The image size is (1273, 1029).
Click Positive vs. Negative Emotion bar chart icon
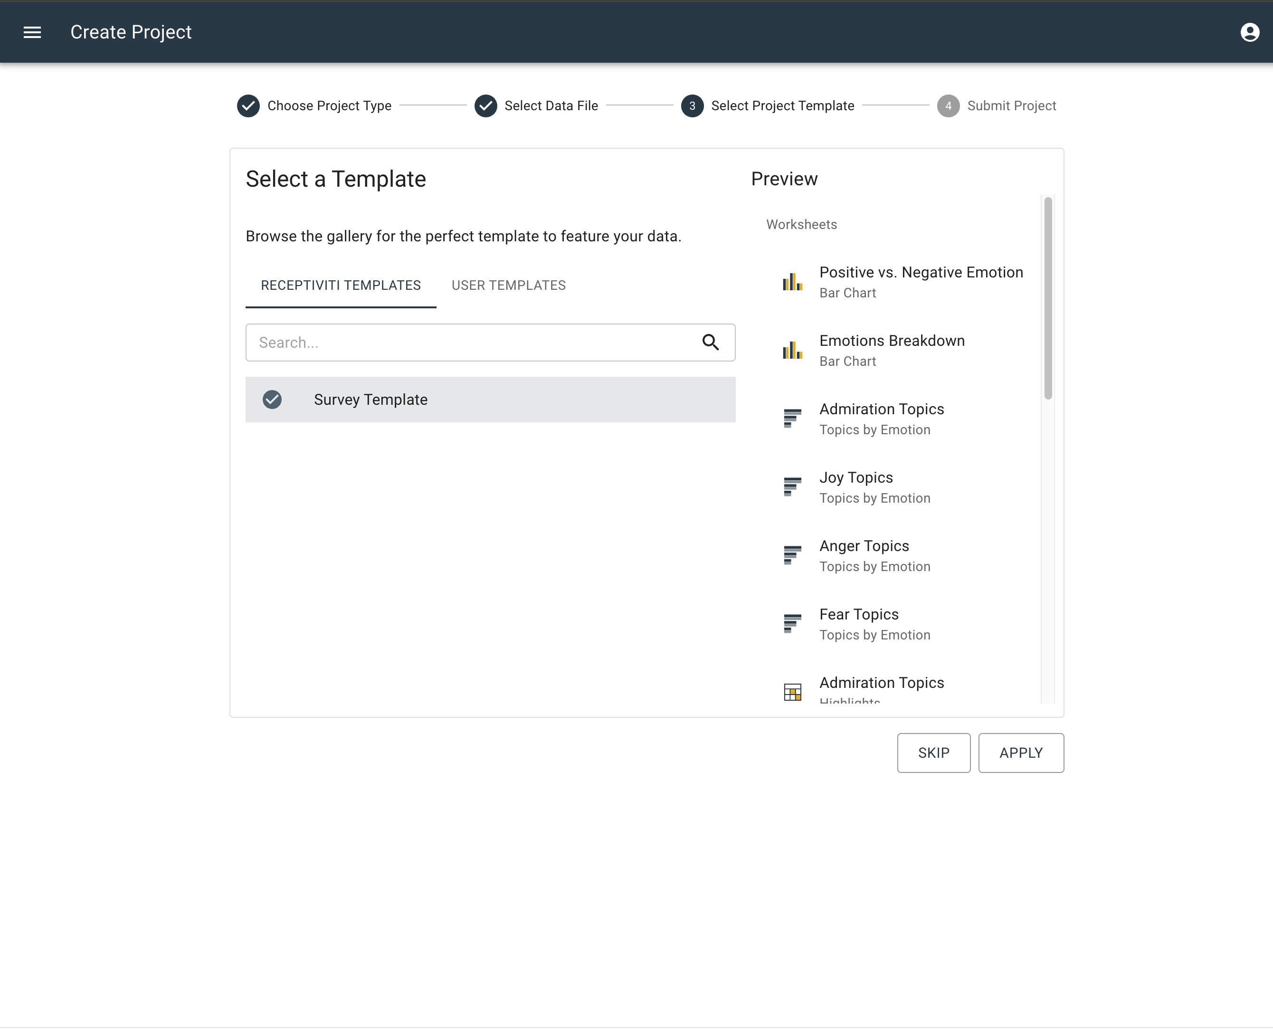click(x=792, y=282)
